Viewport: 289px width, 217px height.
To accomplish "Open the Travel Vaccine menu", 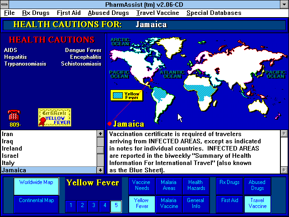I will 158,13.
